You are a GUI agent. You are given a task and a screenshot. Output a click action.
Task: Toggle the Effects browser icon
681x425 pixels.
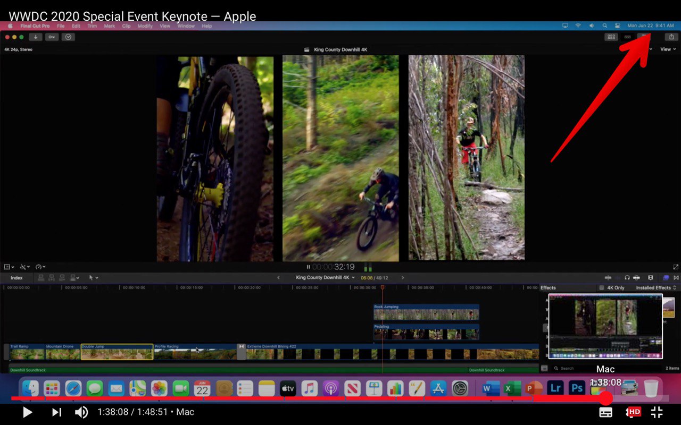(x=666, y=278)
